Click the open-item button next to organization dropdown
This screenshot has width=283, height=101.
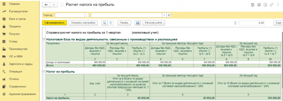[x=169, y=15]
